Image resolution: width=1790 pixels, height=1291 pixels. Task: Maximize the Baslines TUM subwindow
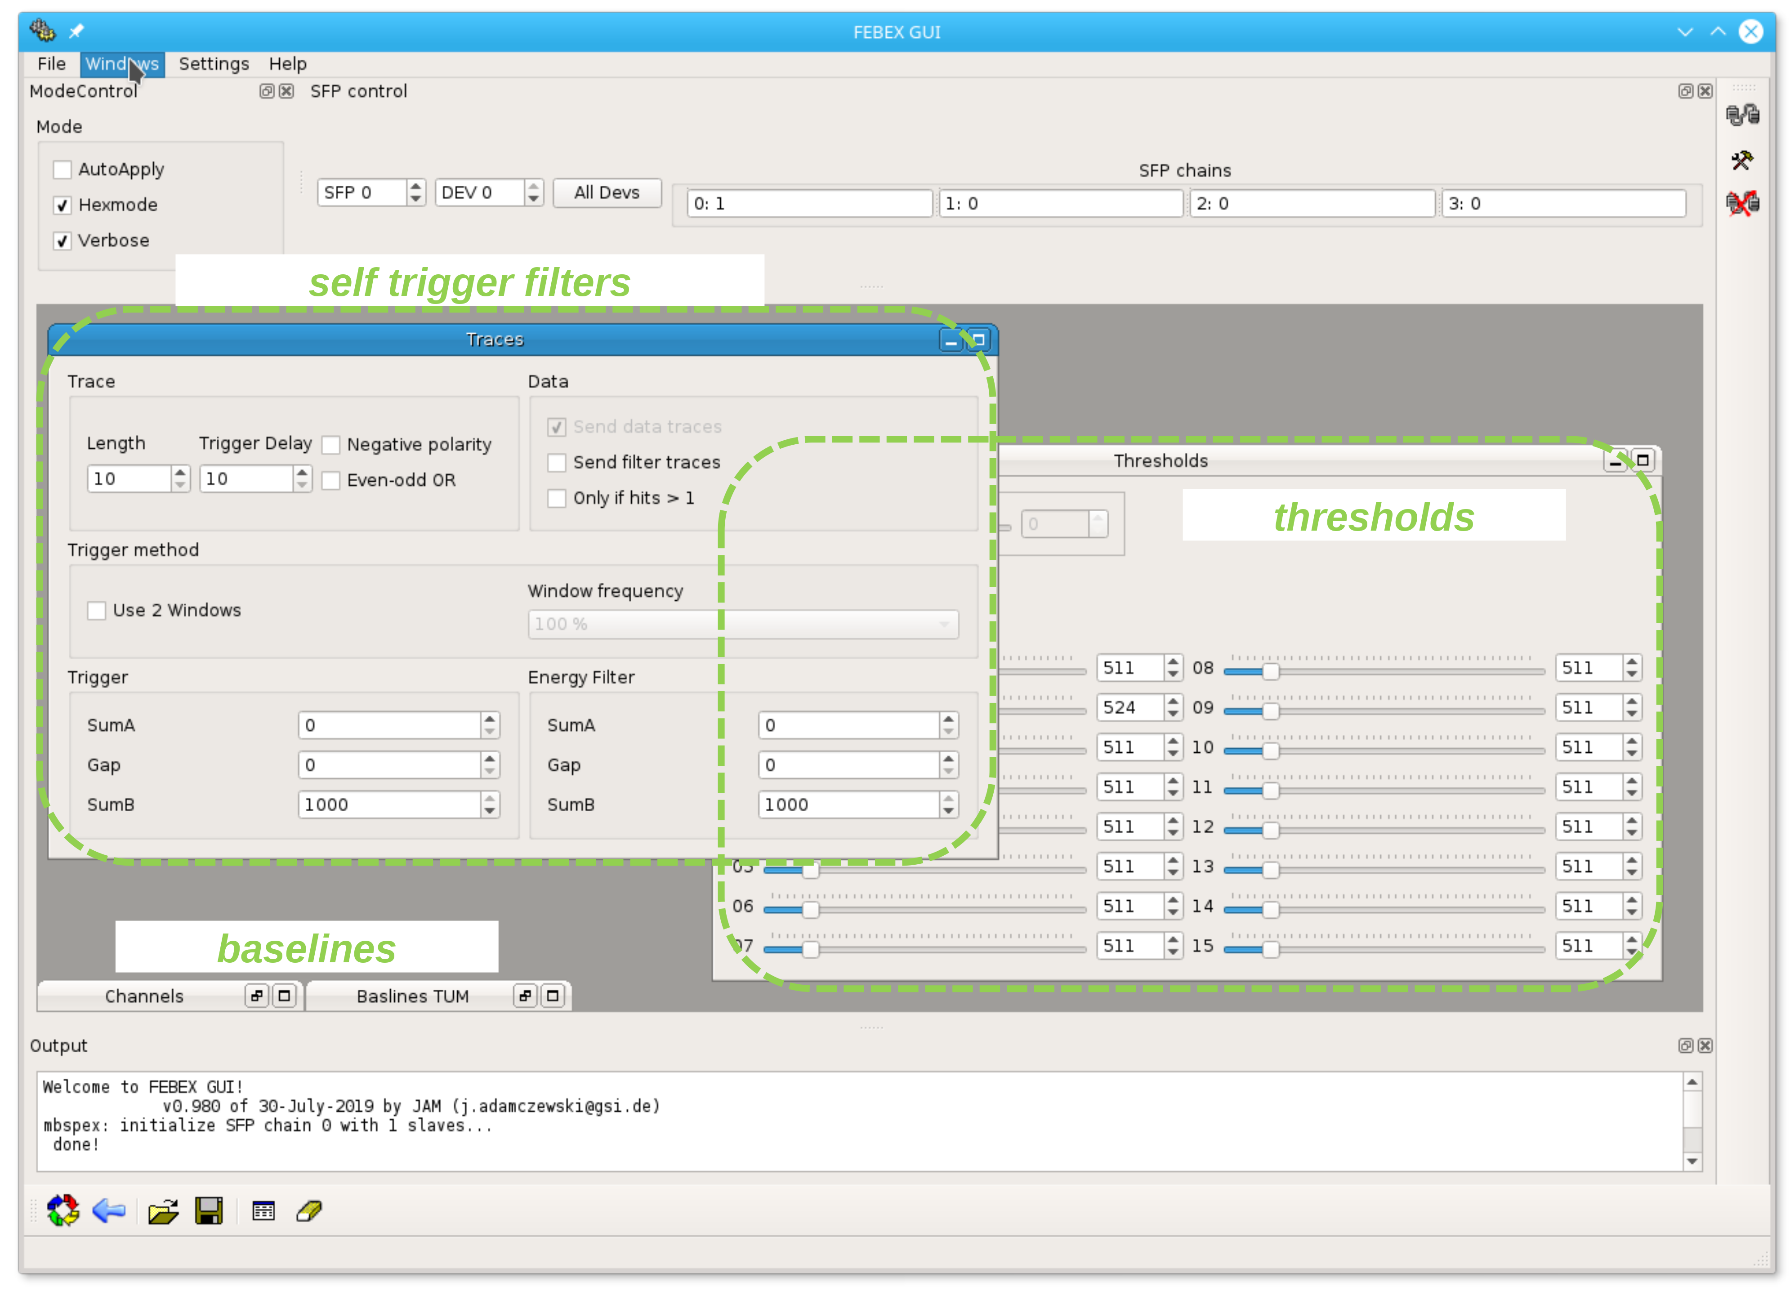point(553,995)
